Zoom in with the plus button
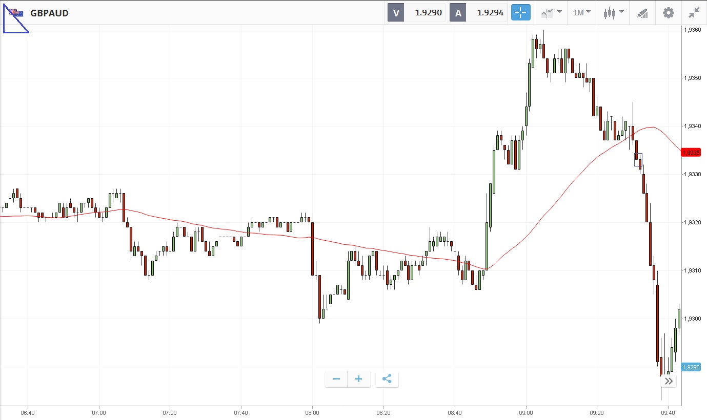Viewport: 707px width, 420px height. pyautogui.click(x=359, y=379)
